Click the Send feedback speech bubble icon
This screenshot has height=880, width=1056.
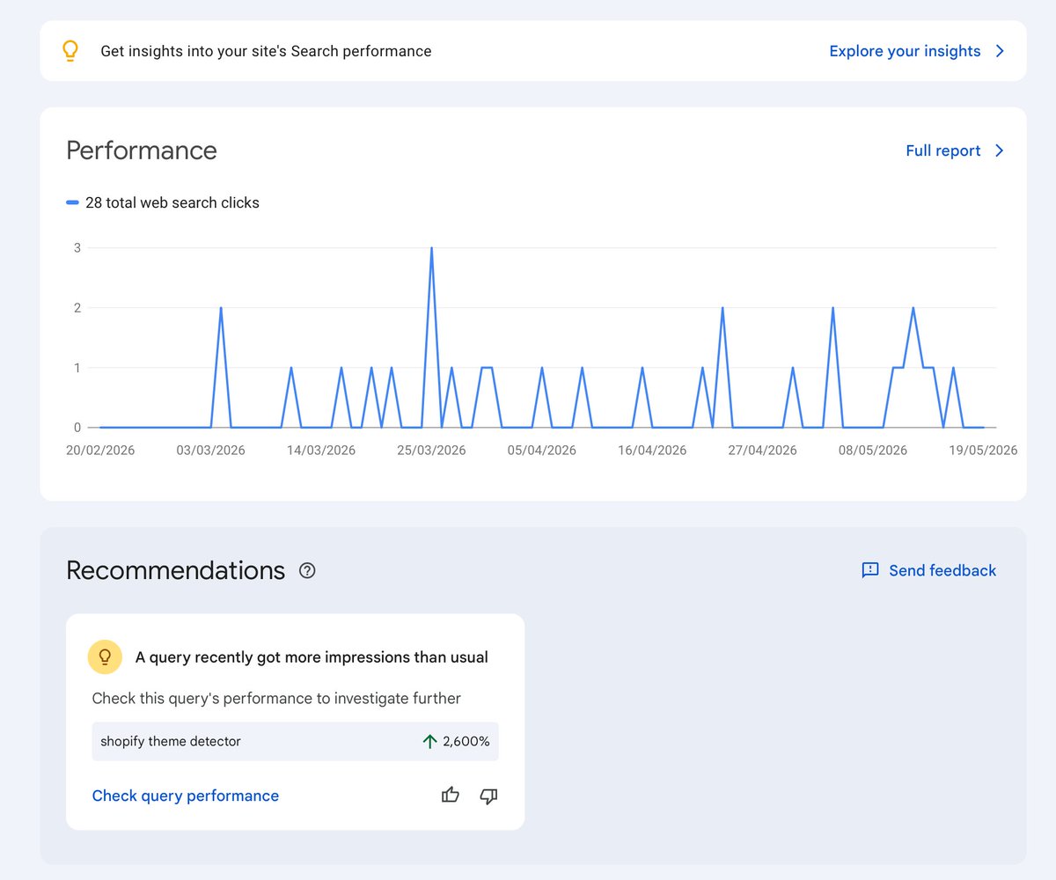[x=870, y=570]
